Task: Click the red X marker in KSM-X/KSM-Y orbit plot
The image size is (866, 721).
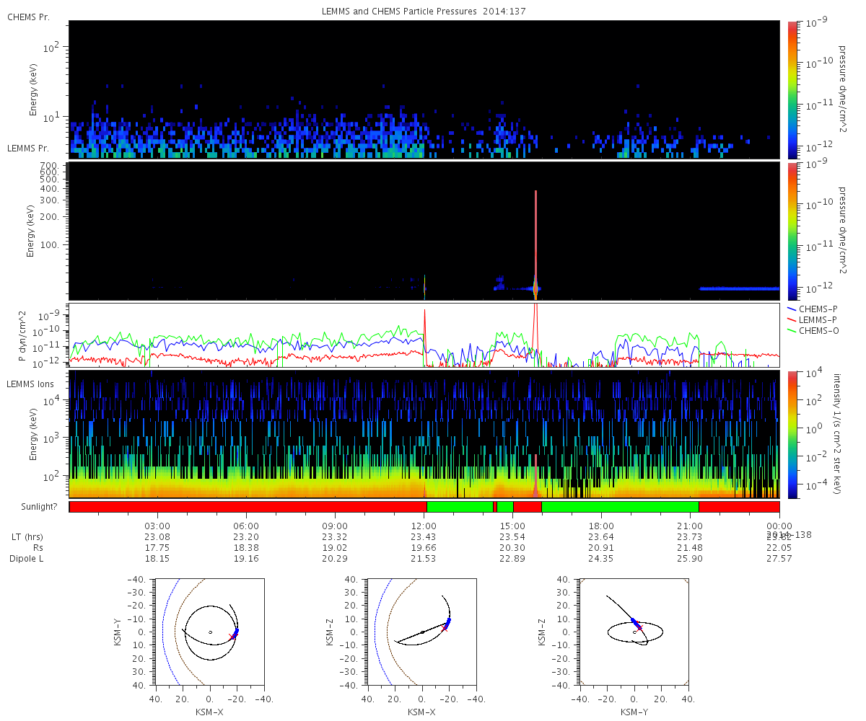Action: coord(231,636)
